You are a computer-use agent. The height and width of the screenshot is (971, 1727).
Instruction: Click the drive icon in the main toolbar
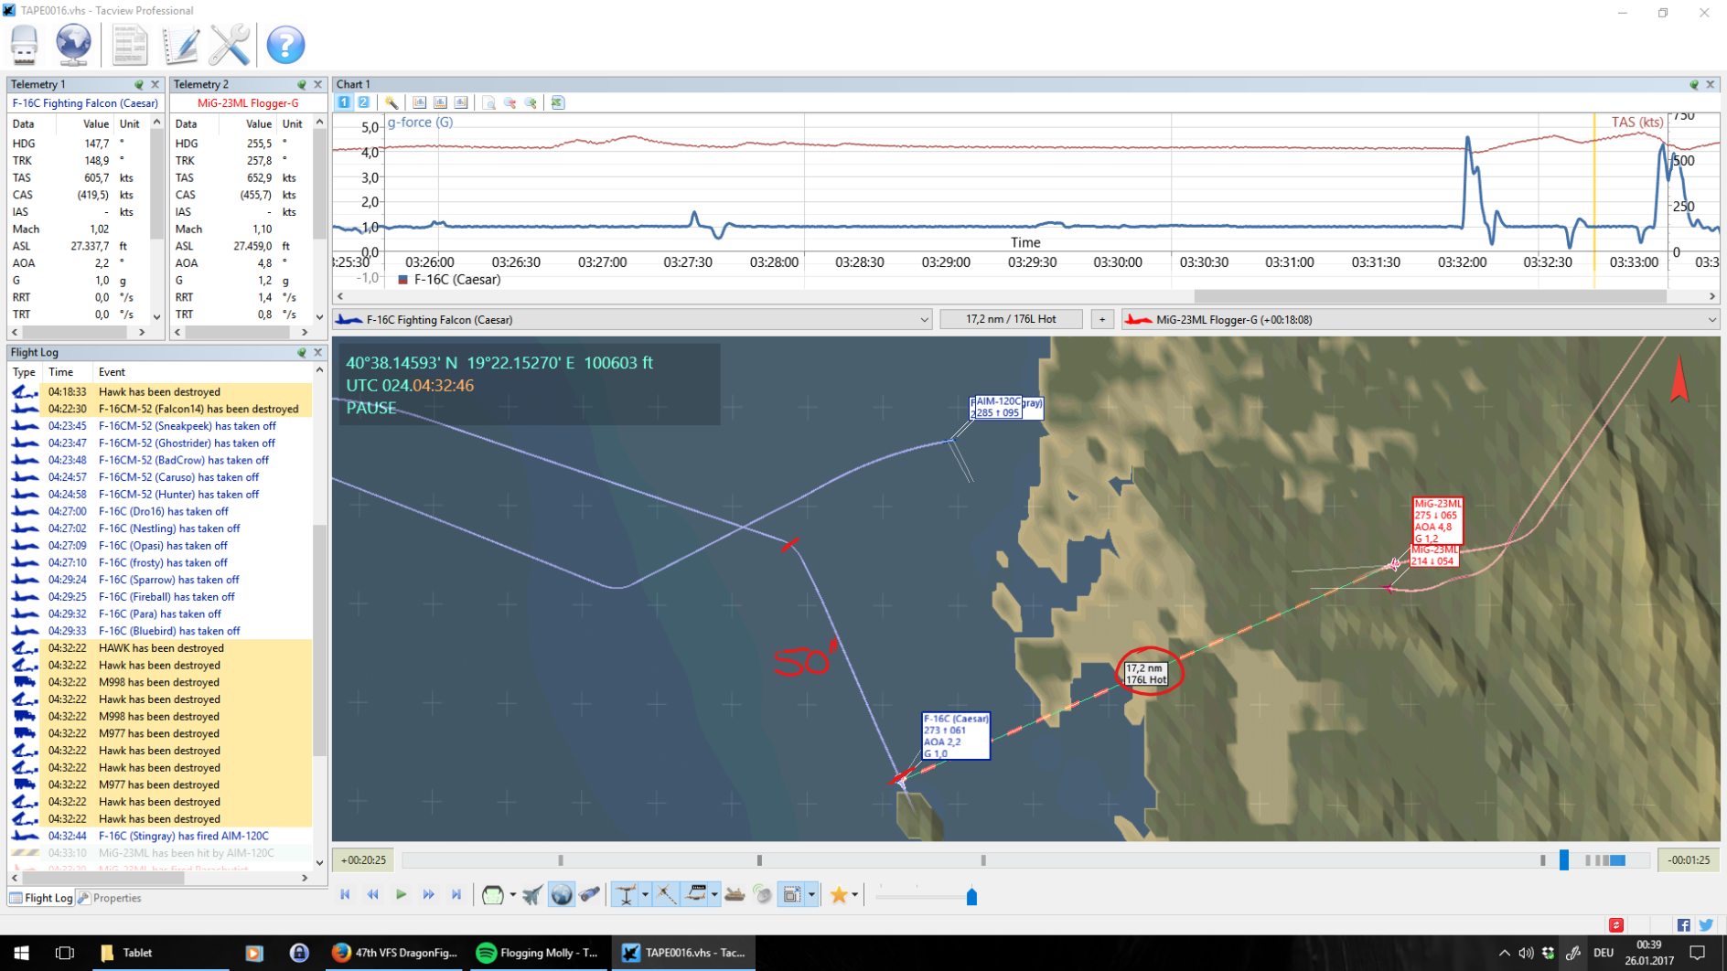[25, 44]
